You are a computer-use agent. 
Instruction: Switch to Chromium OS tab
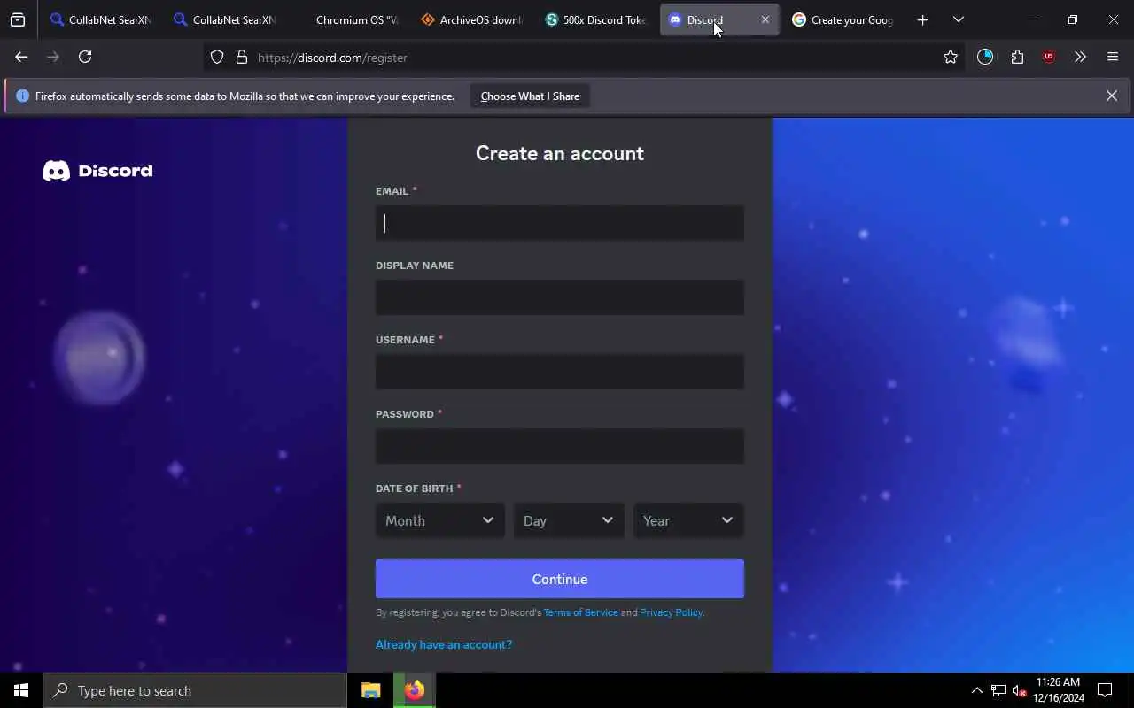coord(347,19)
